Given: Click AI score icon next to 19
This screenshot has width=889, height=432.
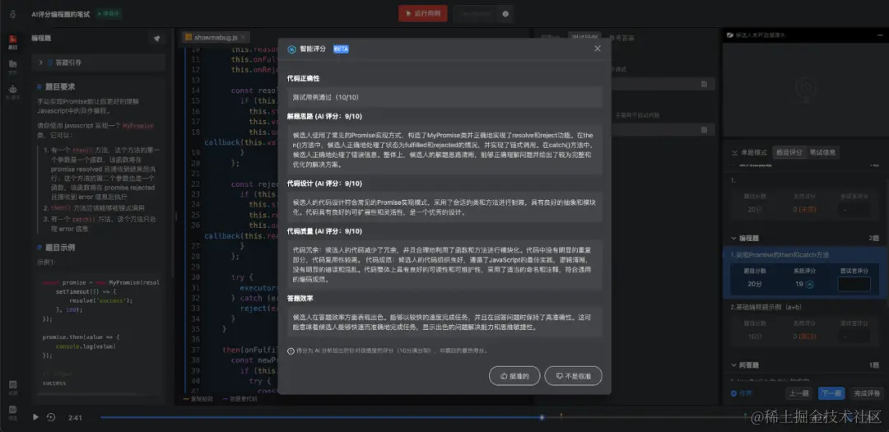Looking at the screenshot, I should click(810, 285).
